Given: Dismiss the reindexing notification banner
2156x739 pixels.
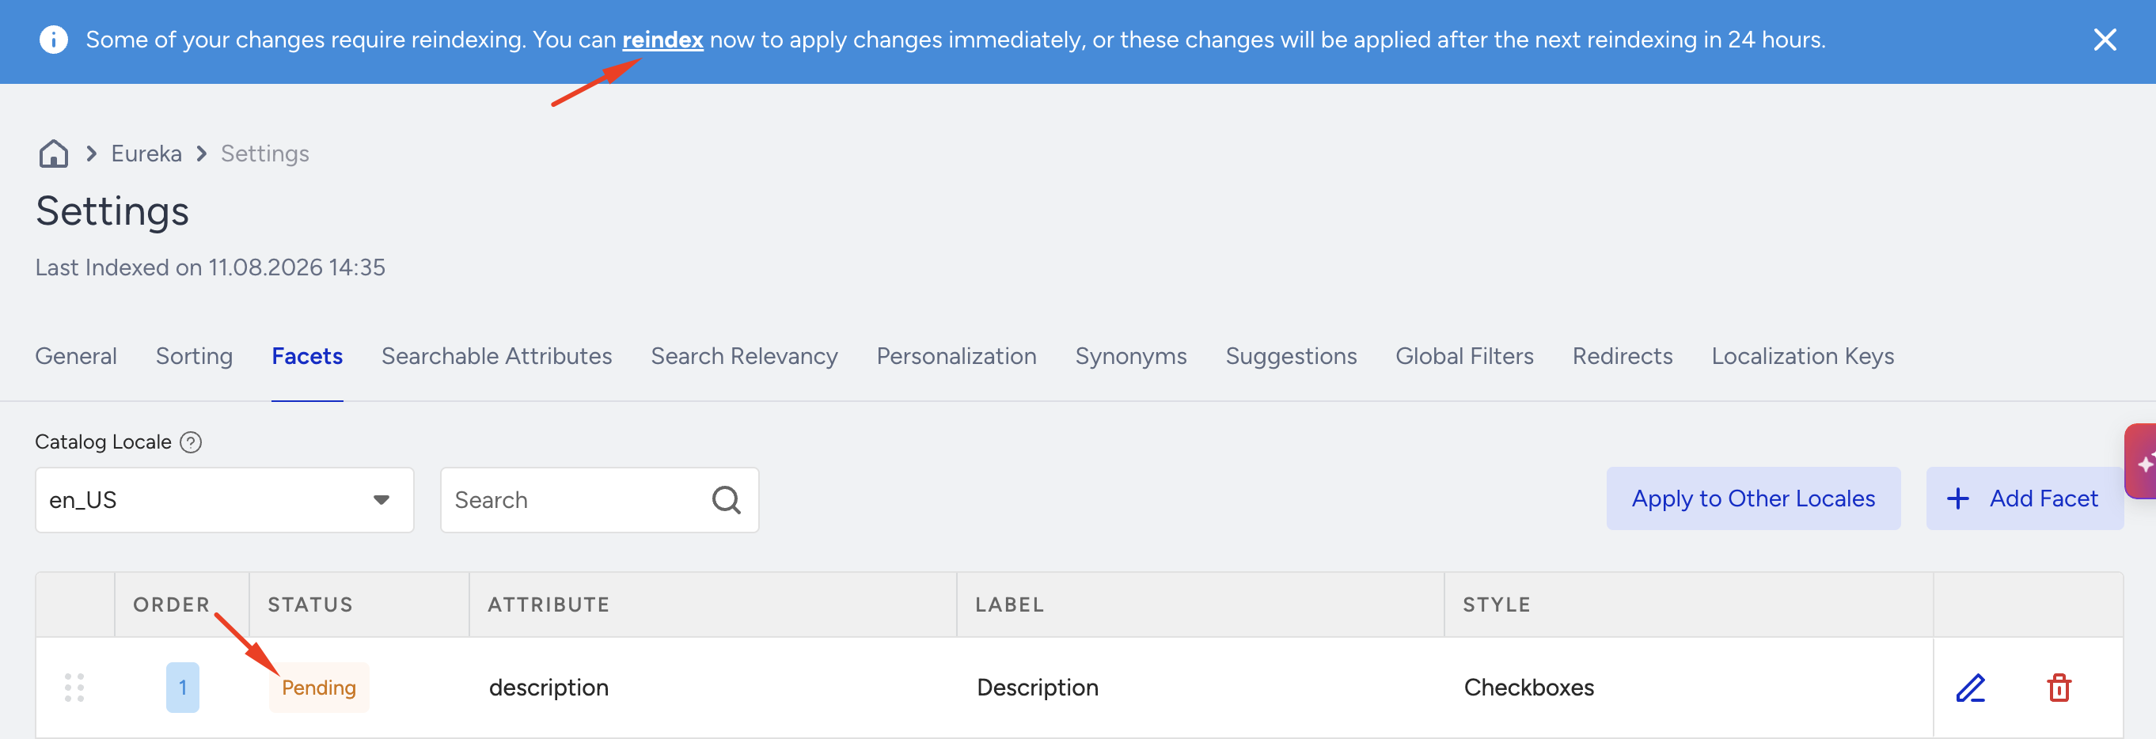Looking at the screenshot, I should click(x=2104, y=40).
